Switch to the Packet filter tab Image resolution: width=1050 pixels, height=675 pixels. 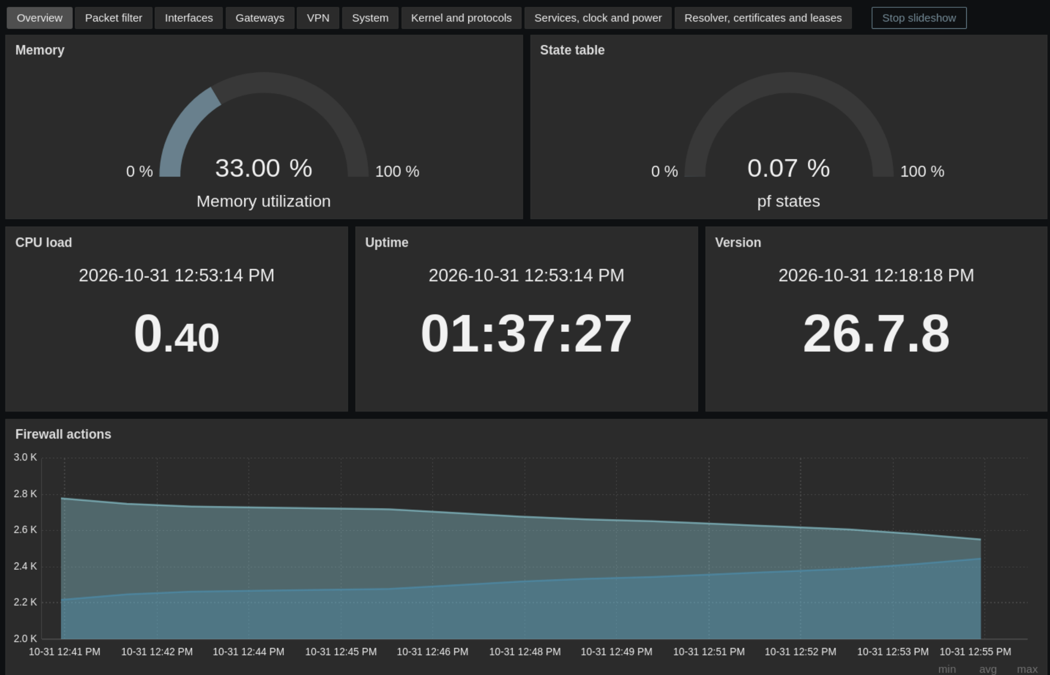(114, 18)
